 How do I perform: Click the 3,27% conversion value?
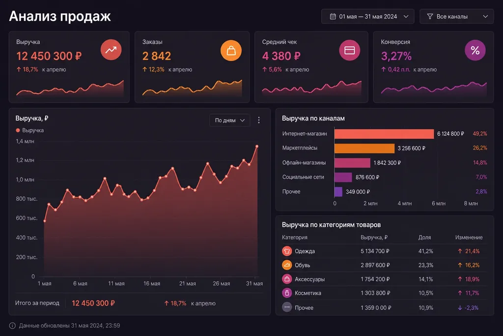point(396,57)
